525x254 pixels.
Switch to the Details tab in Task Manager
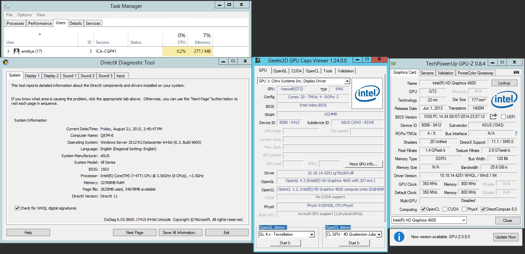coord(75,23)
